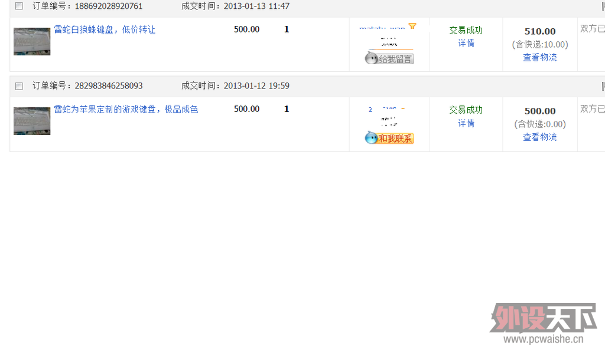This screenshot has height=356, width=605.
Task: Click the orange funnel icon beside buyer name
Action: [412, 26]
